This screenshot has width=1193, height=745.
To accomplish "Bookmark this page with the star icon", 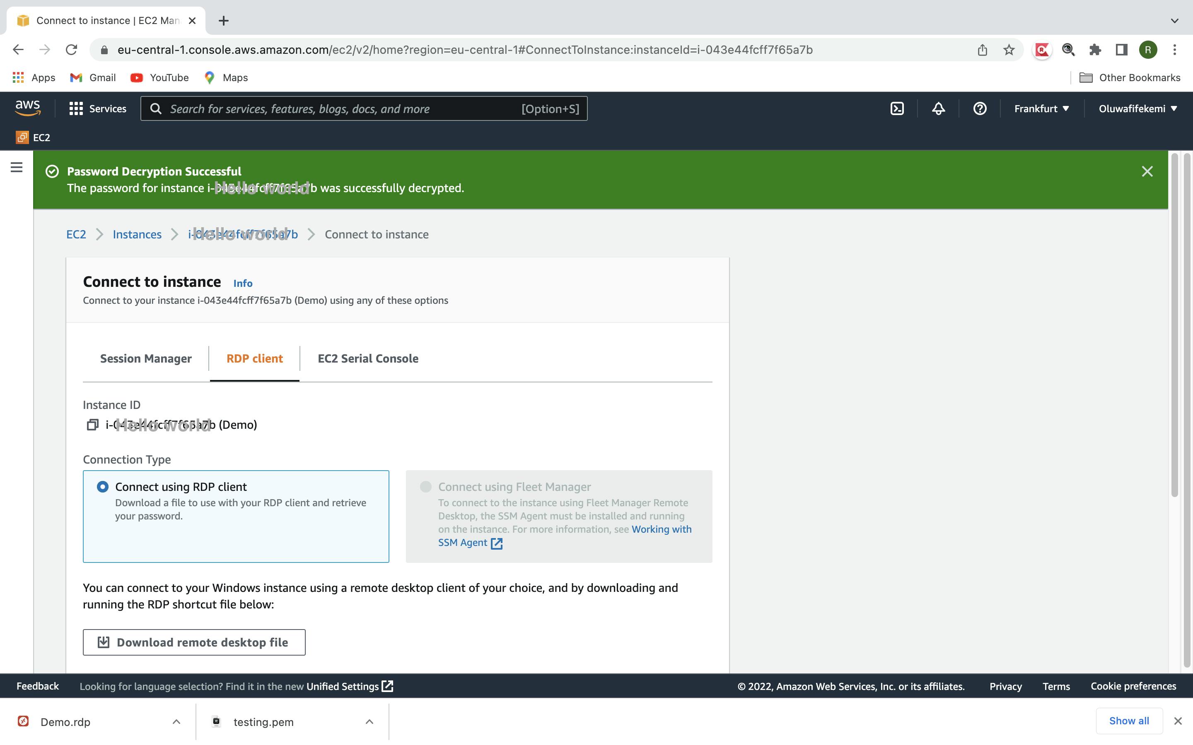I will (x=1009, y=50).
